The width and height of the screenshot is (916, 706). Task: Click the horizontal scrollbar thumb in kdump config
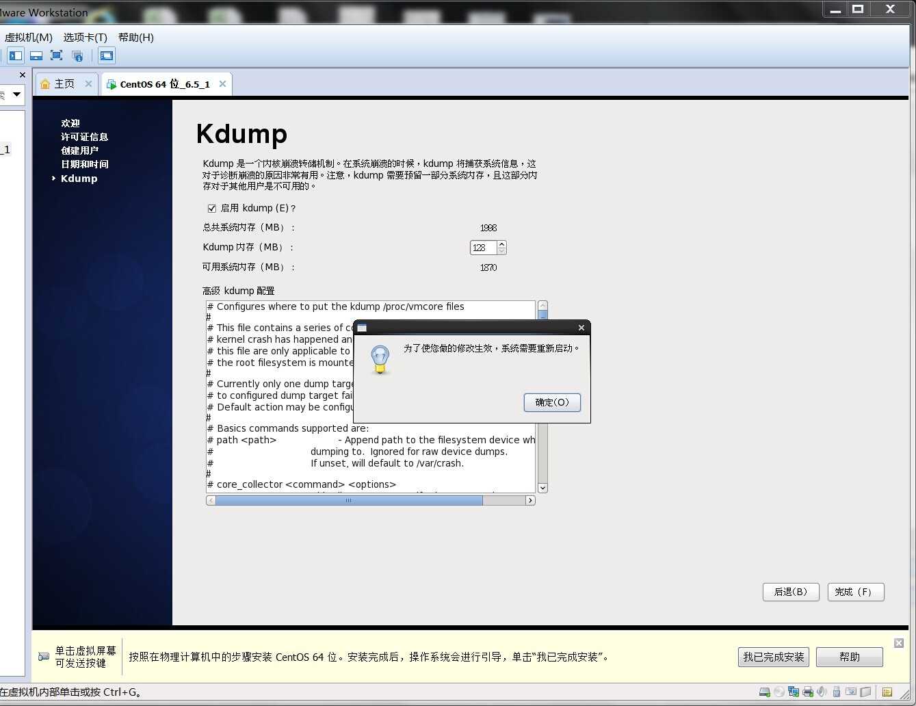coord(349,500)
